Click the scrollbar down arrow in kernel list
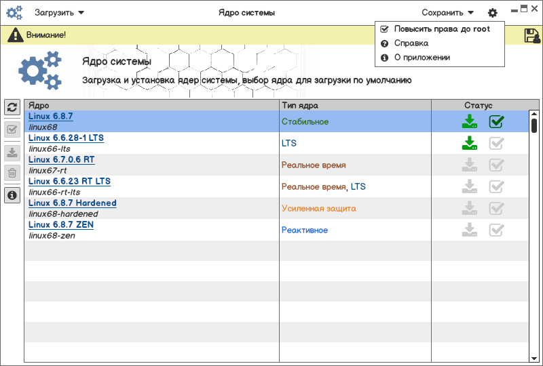The height and width of the screenshot is (366, 543). 534,357
